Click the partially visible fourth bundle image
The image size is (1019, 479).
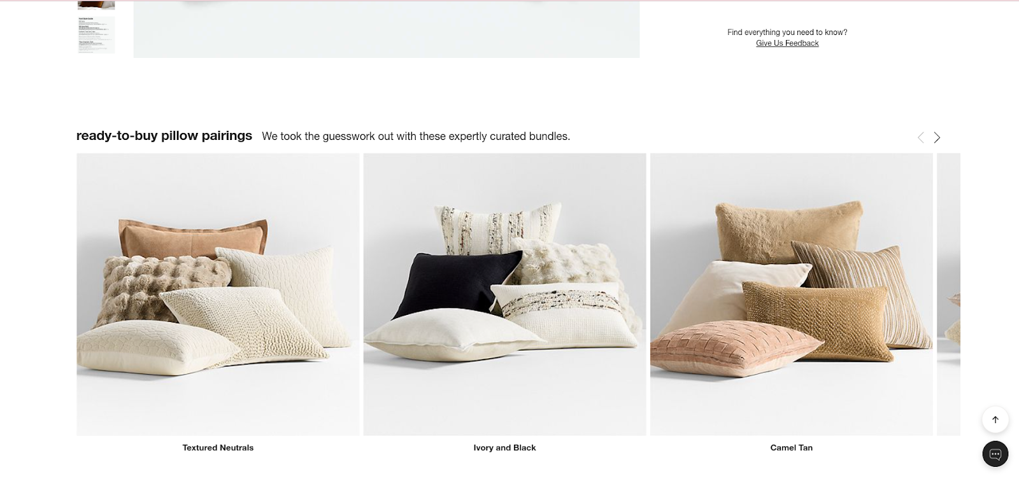(x=948, y=295)
